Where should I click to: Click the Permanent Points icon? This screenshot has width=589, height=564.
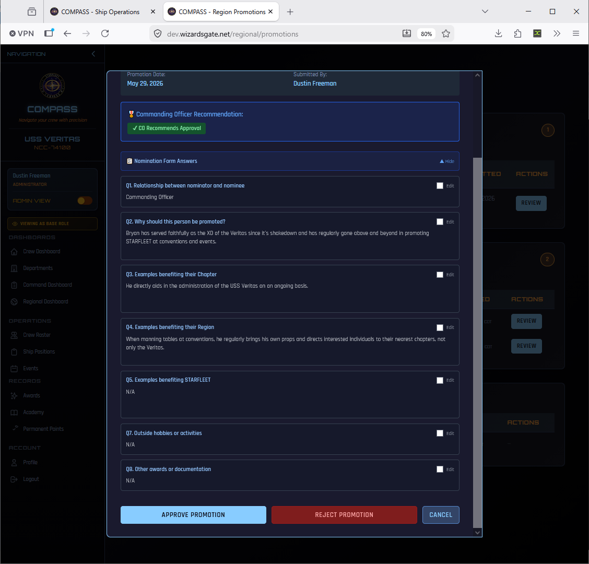click(14, 429)
